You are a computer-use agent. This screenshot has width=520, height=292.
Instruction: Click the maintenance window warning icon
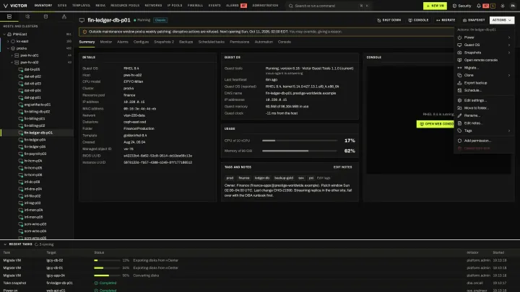[x=84, y=32]
